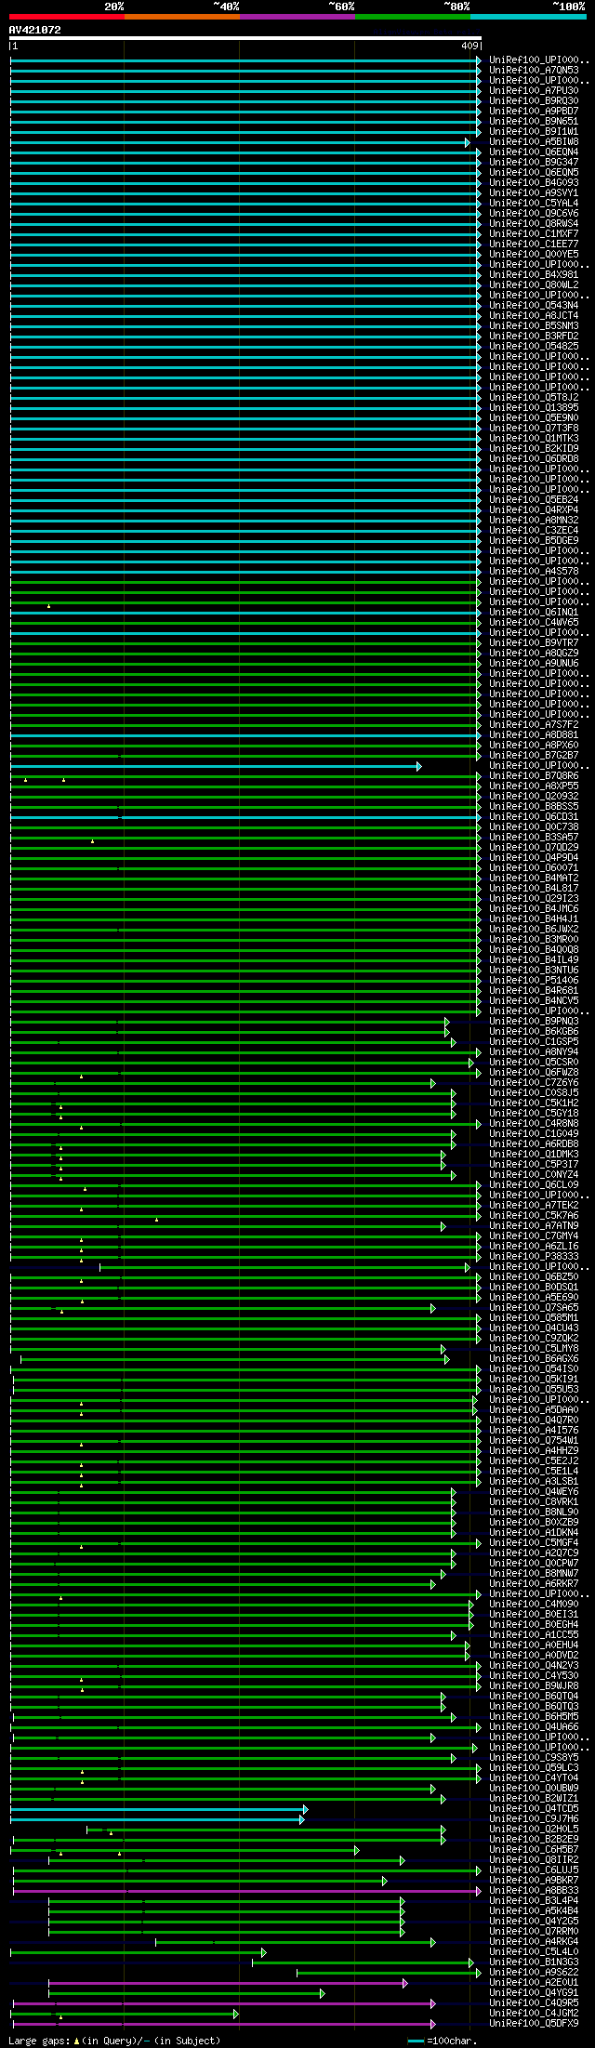This screenshot has width=595, height=2048.
Task: Select subject label UniRef100_C5YAL4
Action: click(x=534, y=204)
